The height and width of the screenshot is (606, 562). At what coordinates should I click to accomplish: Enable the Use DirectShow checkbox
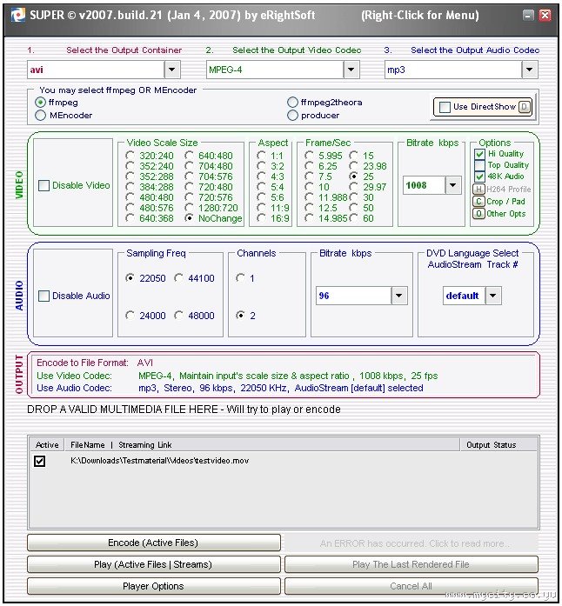pyautogui.click(x=445, y=107)
